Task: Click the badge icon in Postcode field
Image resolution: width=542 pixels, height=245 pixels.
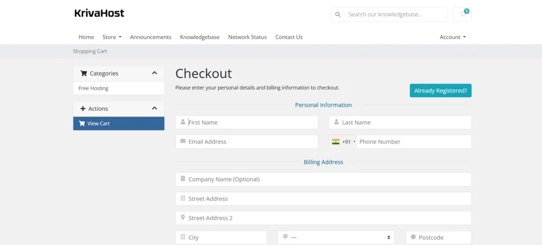Action: 413,237
